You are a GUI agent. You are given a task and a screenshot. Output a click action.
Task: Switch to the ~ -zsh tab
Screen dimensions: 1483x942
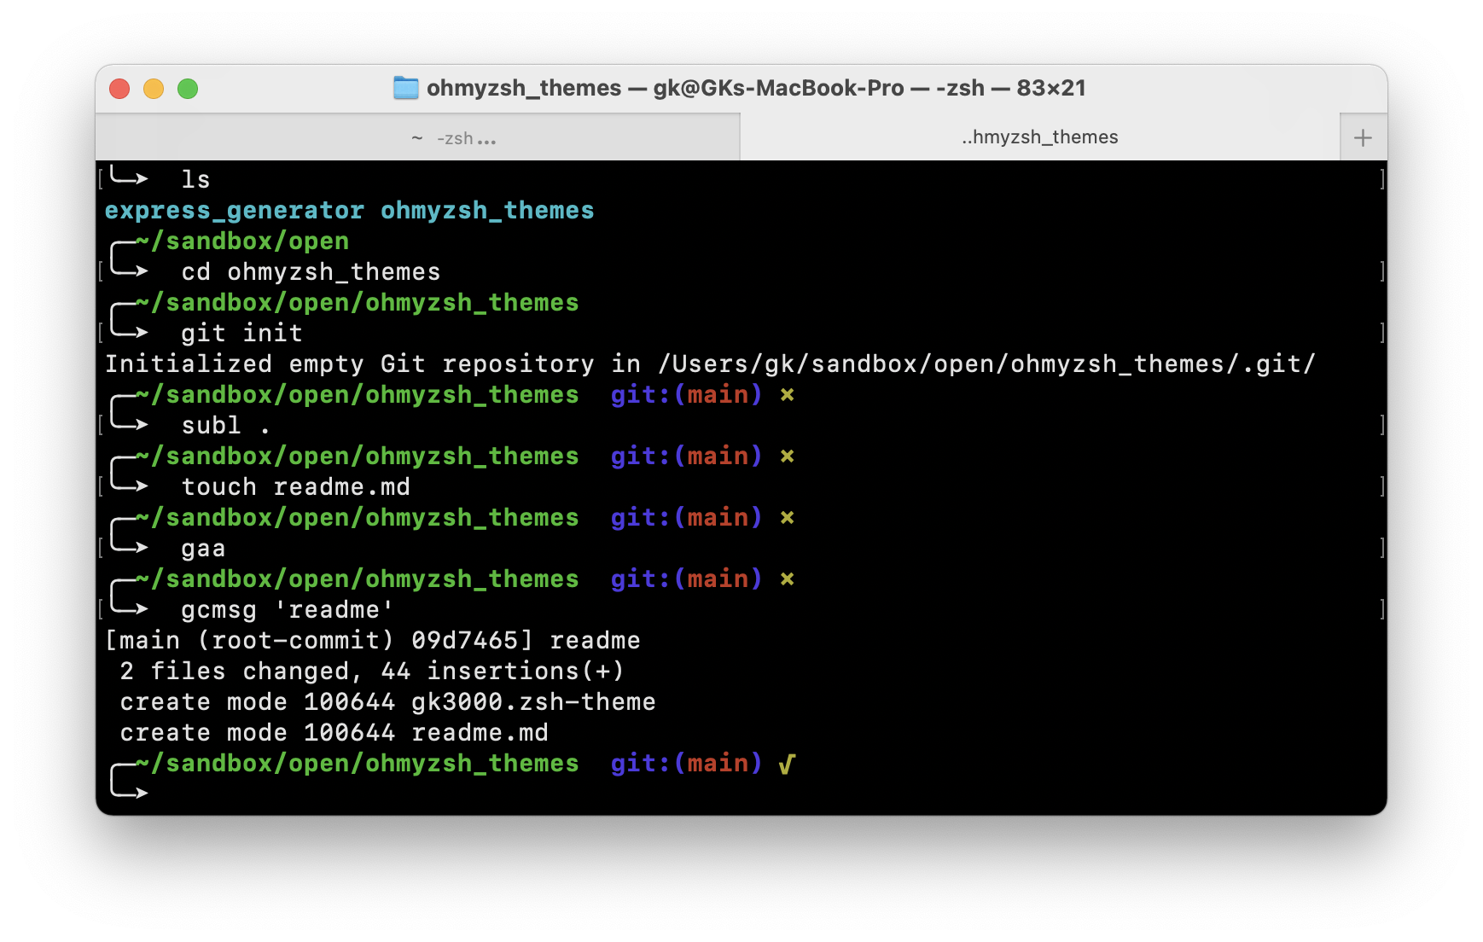click(x=417, y=137)
